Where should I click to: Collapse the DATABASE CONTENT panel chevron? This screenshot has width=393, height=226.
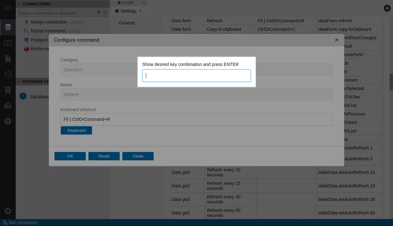pyautogui.click(x=19, y=82)
